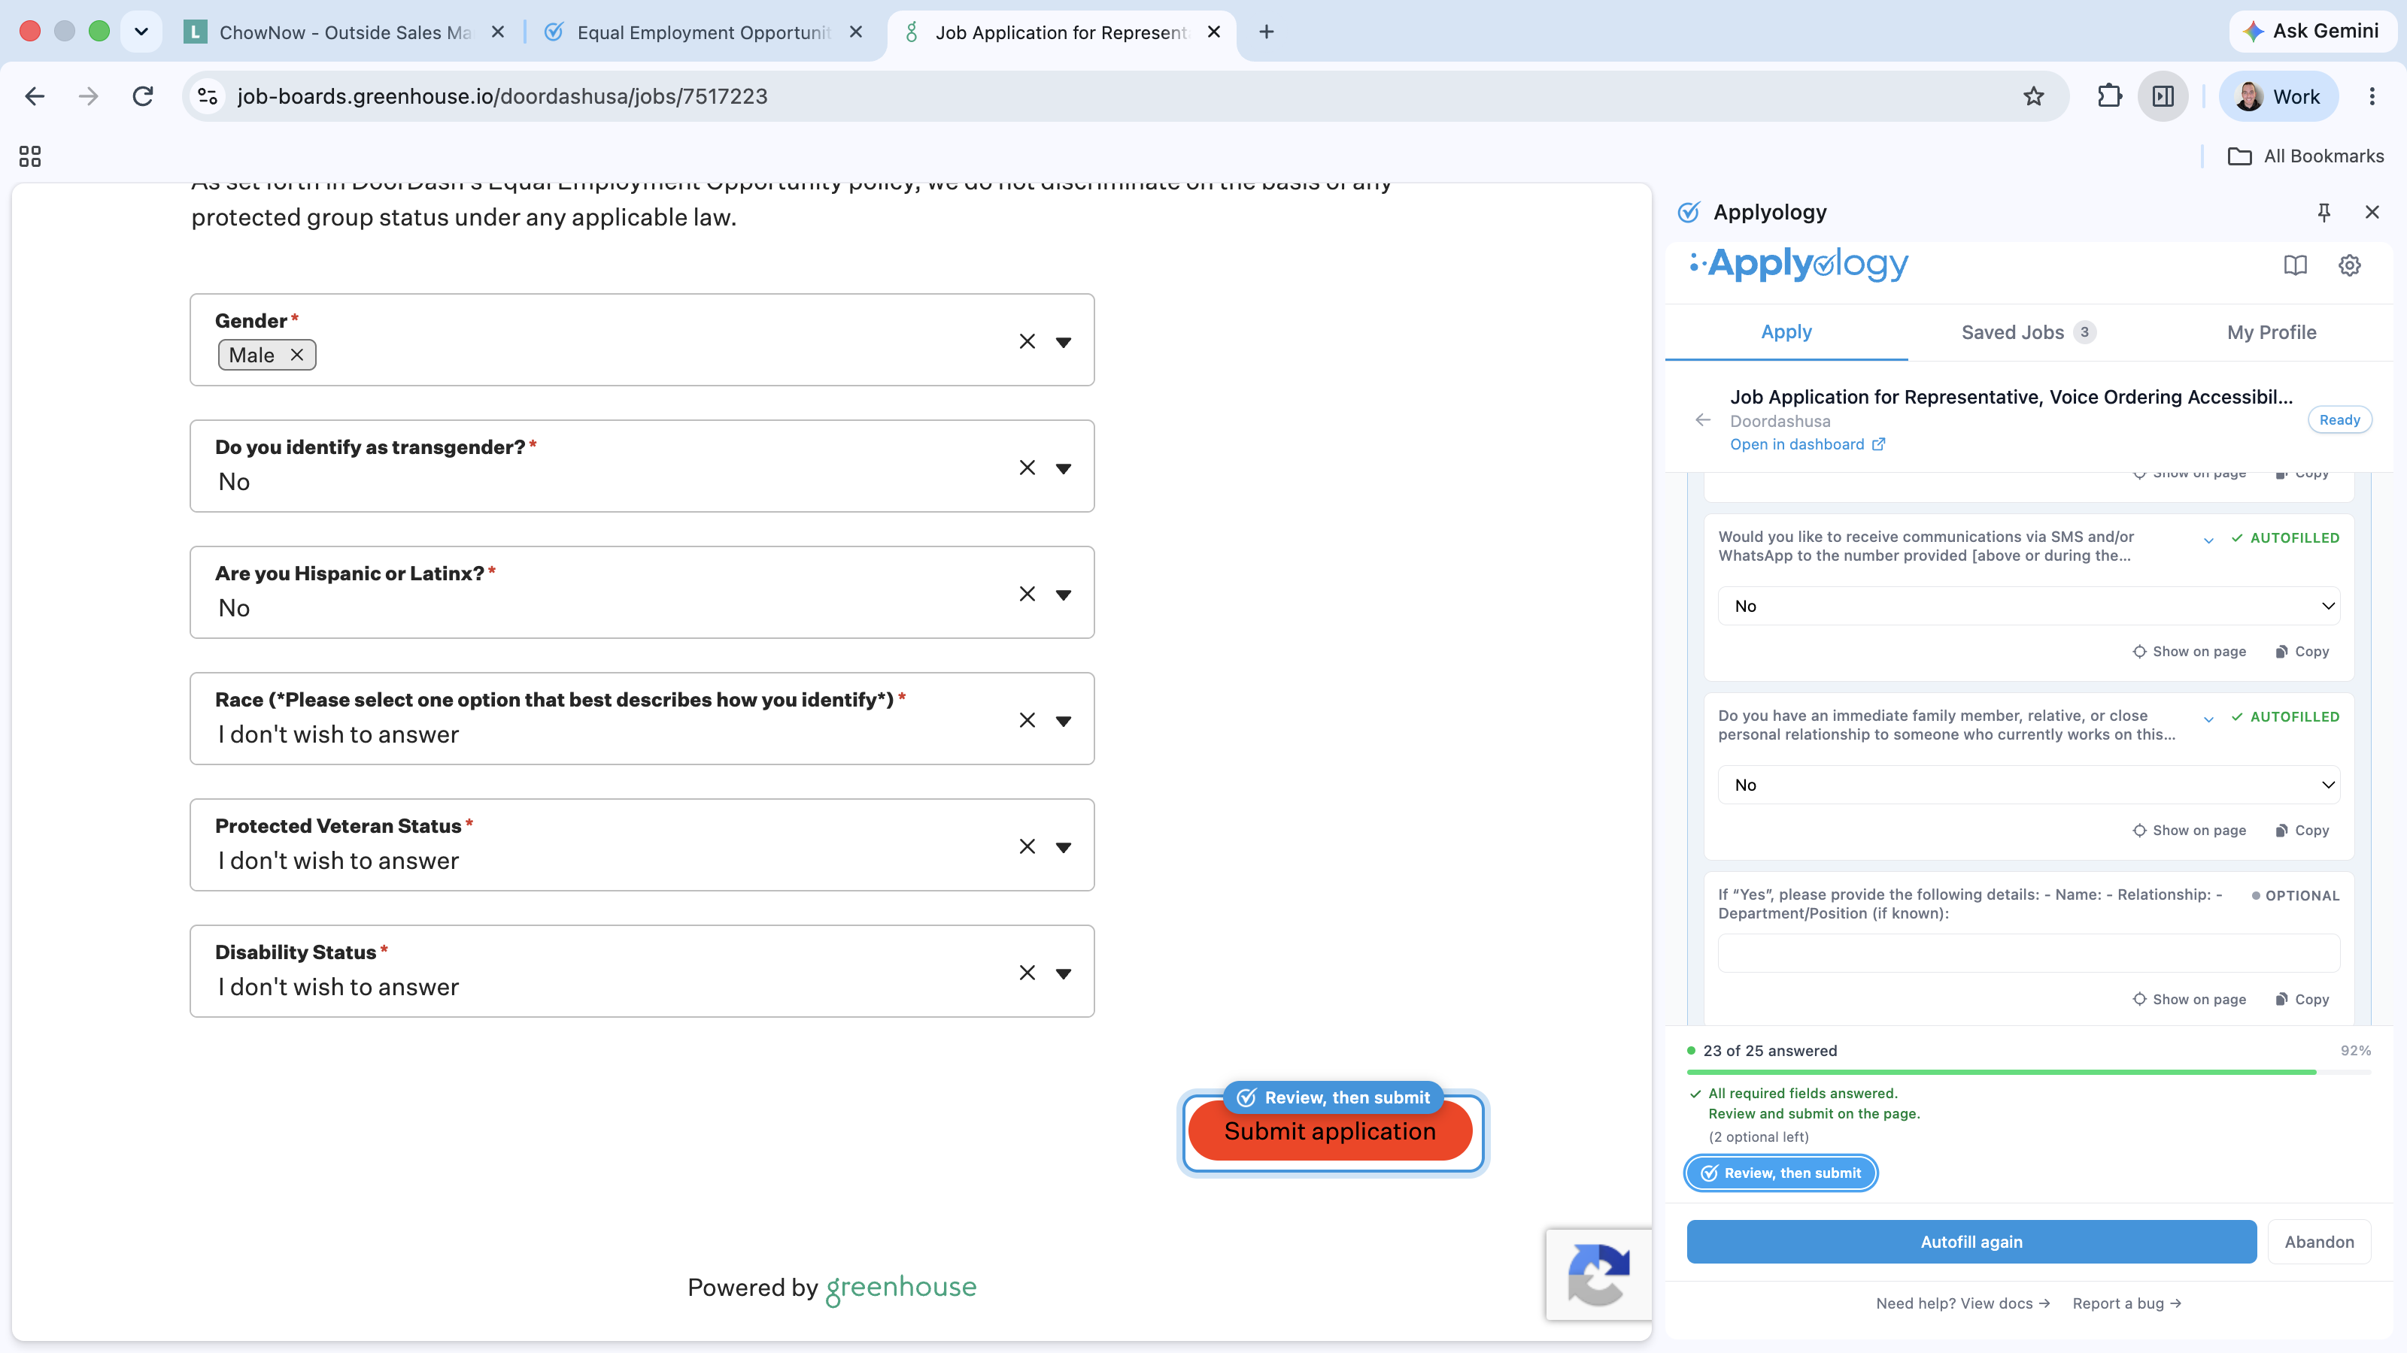2407x1353 pixels.
Task: Pin the Applyology side panel
Action: tap(2324, 212)
